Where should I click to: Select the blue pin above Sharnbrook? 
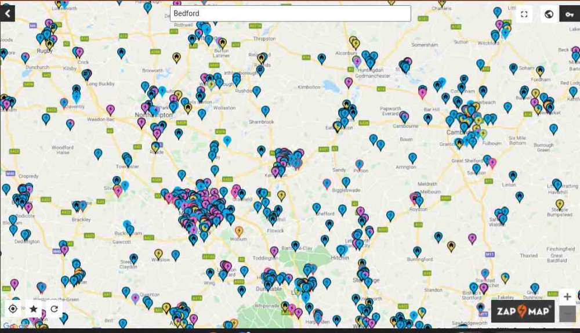(265, 111)
